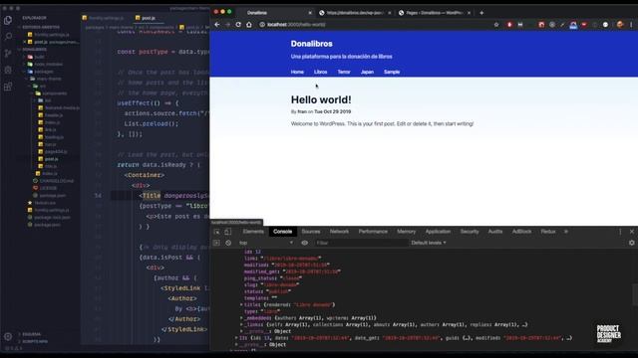The image size is (638, 358).
Task: Open Source Control in VS Code sidebar
Action: (x=8, y=53)
